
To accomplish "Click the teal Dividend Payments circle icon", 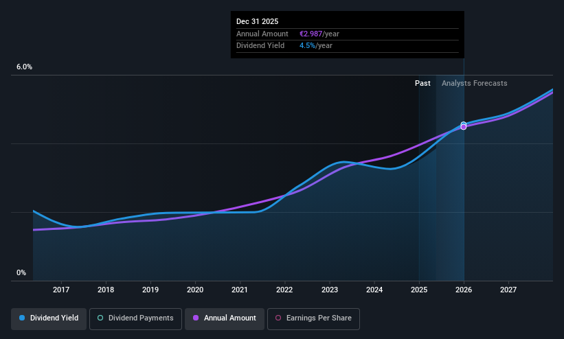I will pyautogui.click(x=100, y=318).
